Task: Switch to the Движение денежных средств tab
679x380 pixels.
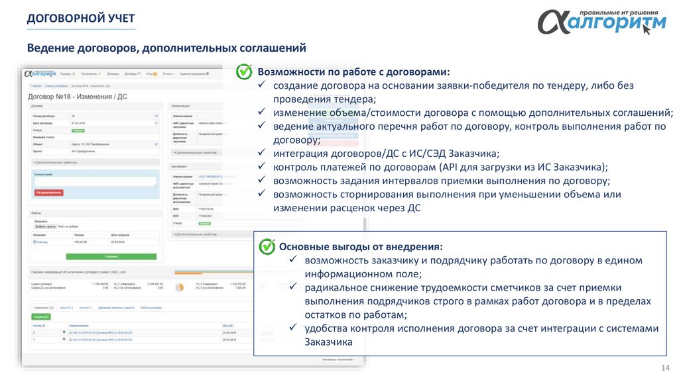Action: [116, 308]
